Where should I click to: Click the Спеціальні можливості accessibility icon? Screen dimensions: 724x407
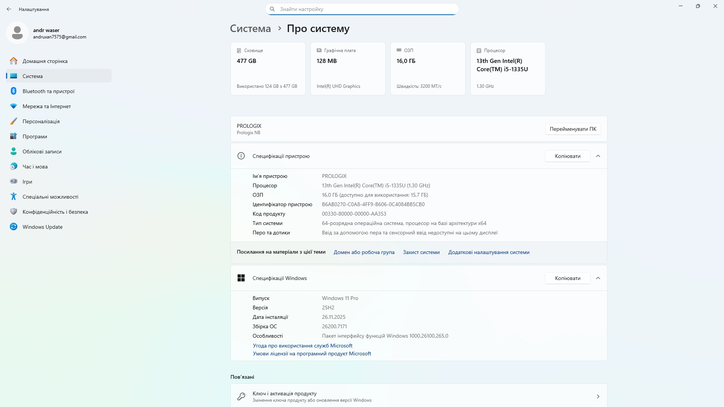(14, 197)
